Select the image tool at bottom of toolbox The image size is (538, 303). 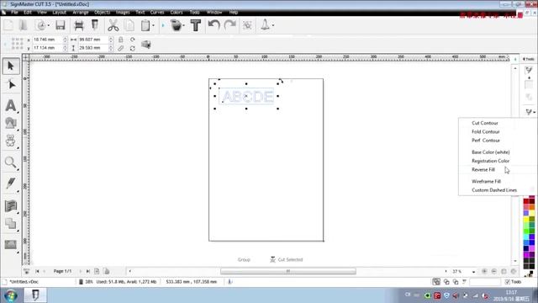11,245
